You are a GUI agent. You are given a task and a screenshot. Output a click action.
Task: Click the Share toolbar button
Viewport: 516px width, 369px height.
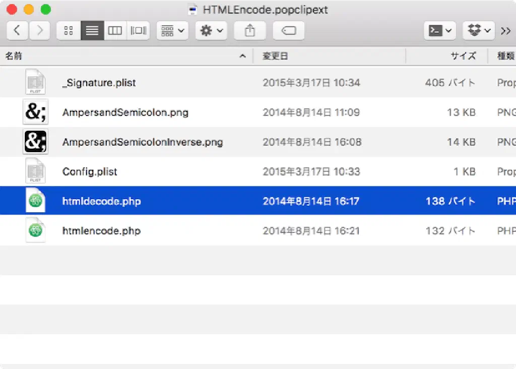pyautogui.click(x=250, y=31)
